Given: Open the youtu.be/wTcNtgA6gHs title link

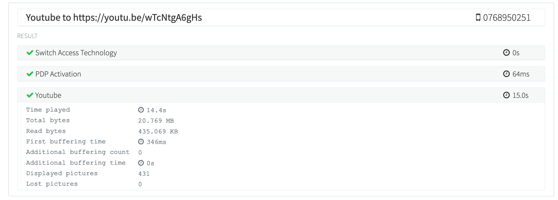Looking at the screenshot, I should click(137, 18).
